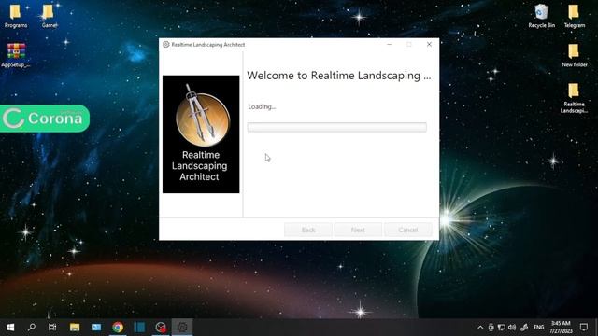The height and width of the screenshot is (336, 598).
Task: Open the blue app icon in taskbar
Action: click(x=139, y=328)
